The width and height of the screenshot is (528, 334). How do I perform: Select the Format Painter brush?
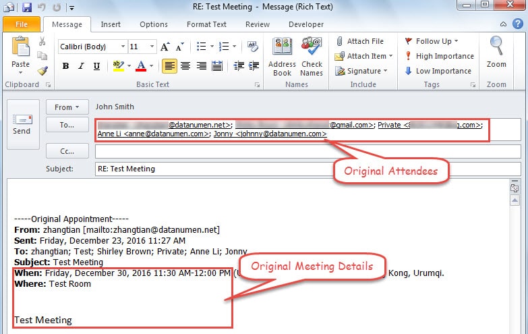(x=42, y=70)
